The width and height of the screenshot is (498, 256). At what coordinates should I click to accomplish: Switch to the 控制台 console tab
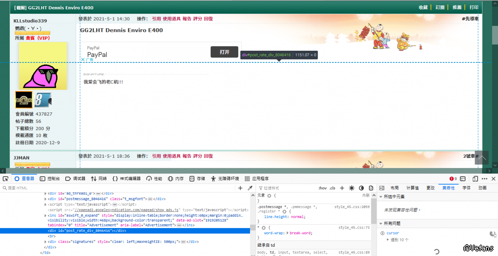[x=50, y=179]
